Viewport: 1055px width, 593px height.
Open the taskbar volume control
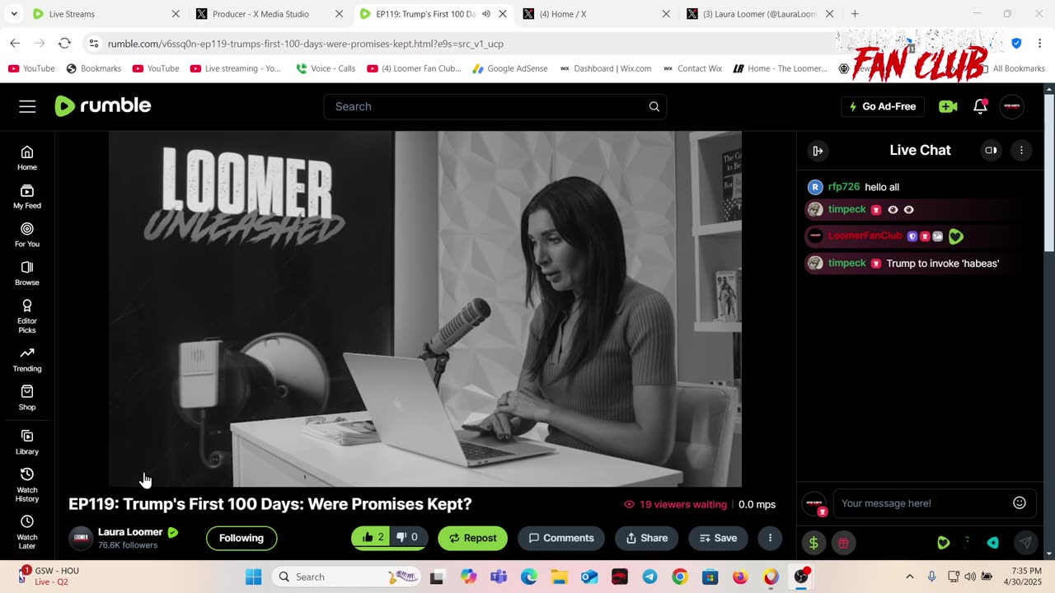point(970,577)
